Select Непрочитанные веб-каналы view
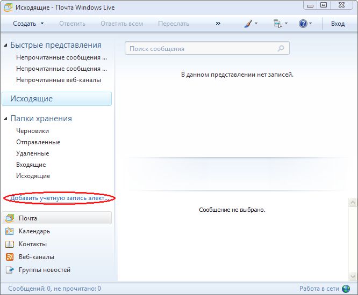358x295 pixels. (x=59, y=80)
